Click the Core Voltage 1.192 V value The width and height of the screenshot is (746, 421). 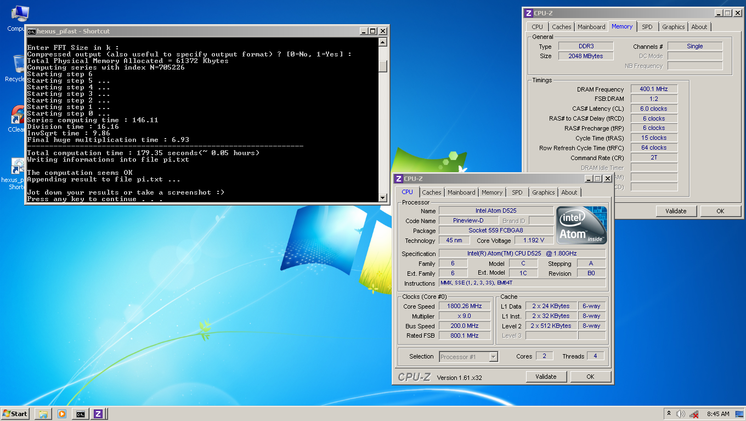[534, 240]
